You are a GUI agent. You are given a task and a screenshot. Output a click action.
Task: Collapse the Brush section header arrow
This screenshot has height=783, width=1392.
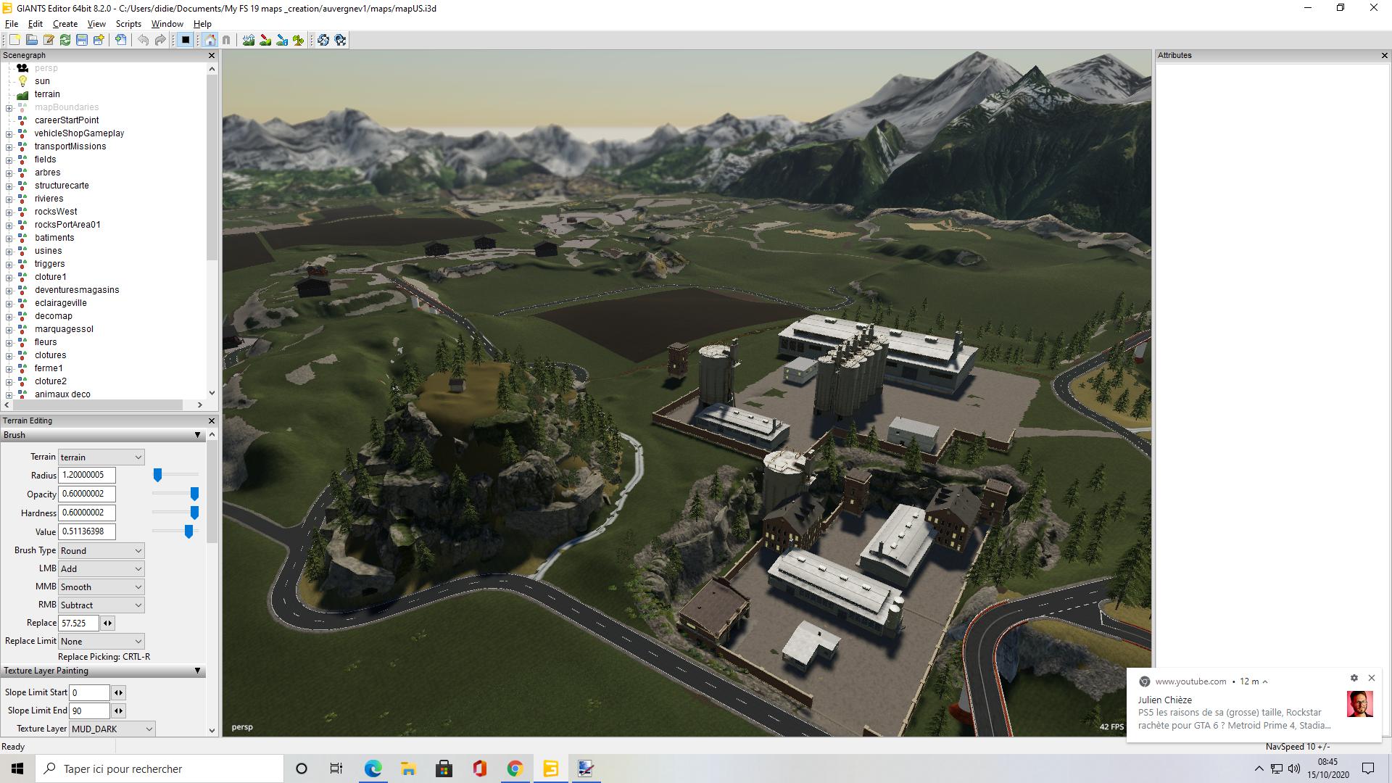pos(197,435)
